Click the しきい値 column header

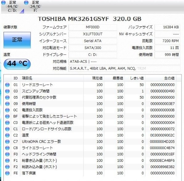[135, 78]
